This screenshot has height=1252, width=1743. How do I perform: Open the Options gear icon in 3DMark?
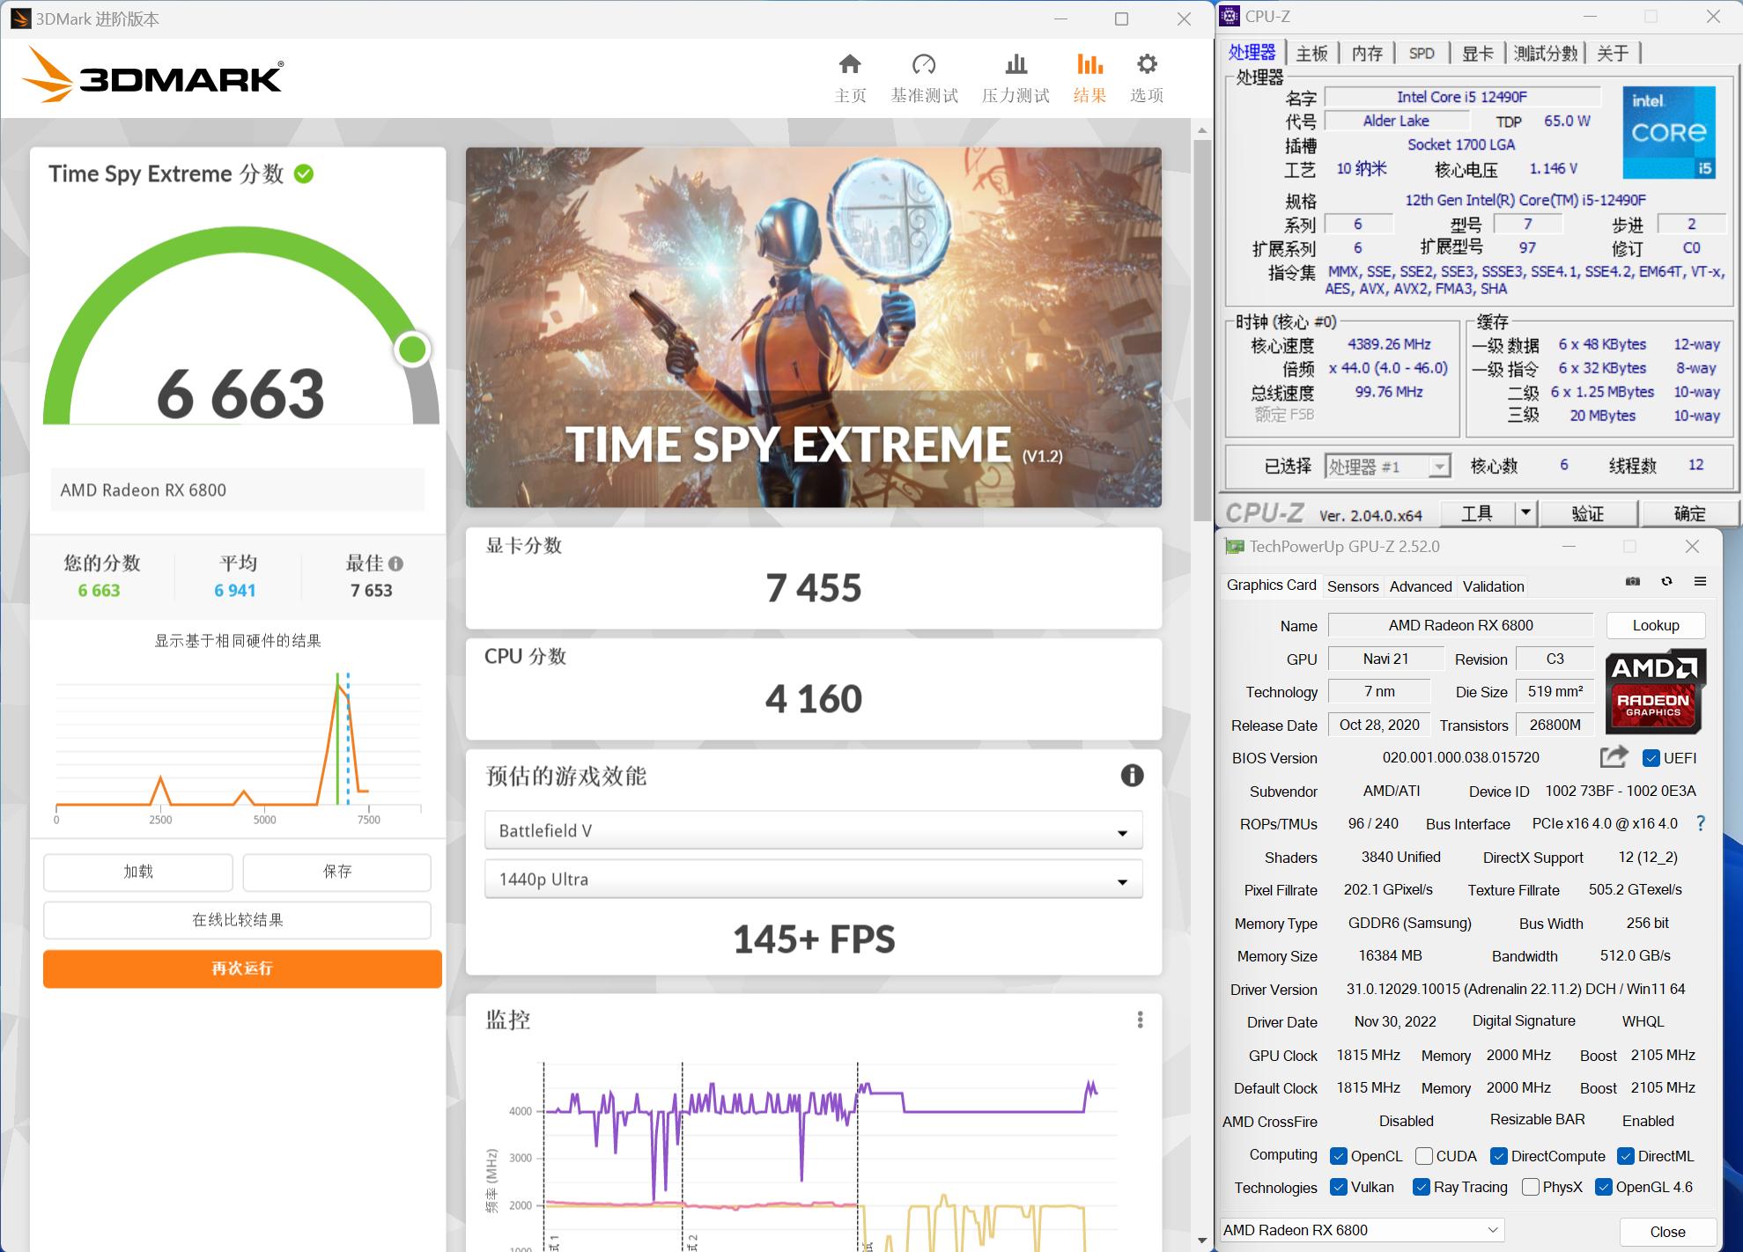click(x=1146, y=65)
